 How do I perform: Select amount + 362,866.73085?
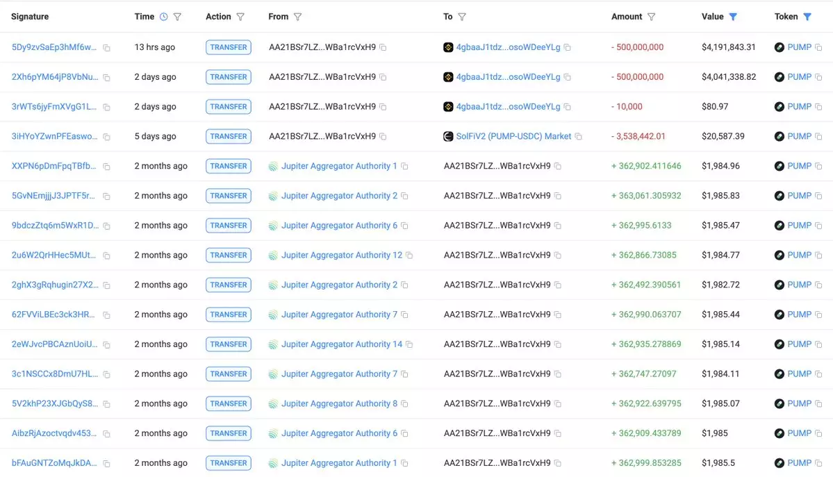(644, 256)
